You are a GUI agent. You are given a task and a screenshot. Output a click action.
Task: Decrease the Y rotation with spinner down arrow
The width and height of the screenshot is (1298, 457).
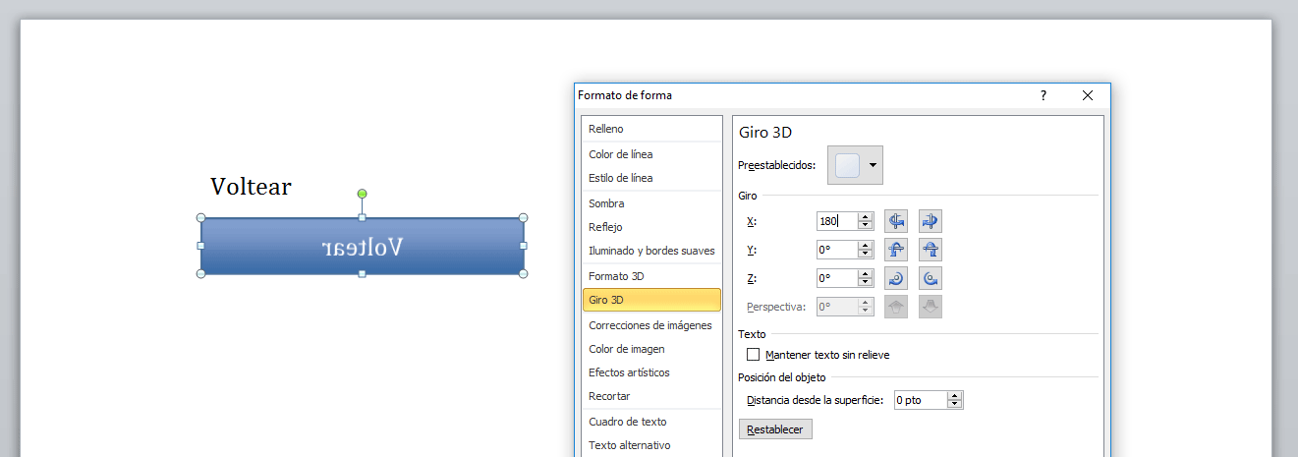[x=866, y=255]
